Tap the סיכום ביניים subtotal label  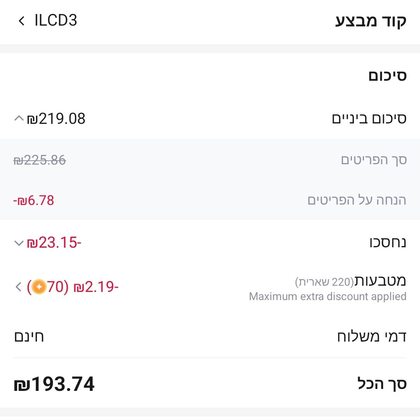click(x=369, y=118)
